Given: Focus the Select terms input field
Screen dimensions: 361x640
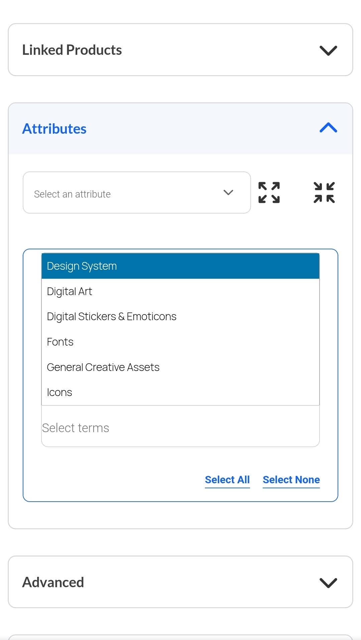Looking at the screenshot, I should click(x=180, y=428).
